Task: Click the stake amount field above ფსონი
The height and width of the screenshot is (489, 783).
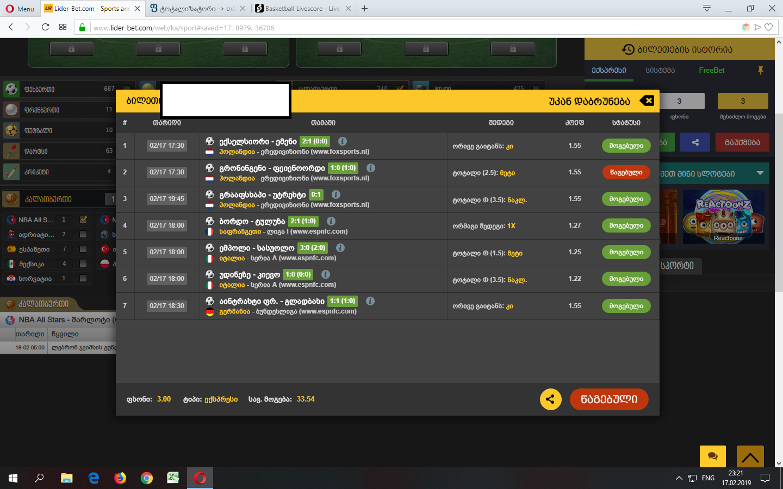Action: [x=679, y=101]
